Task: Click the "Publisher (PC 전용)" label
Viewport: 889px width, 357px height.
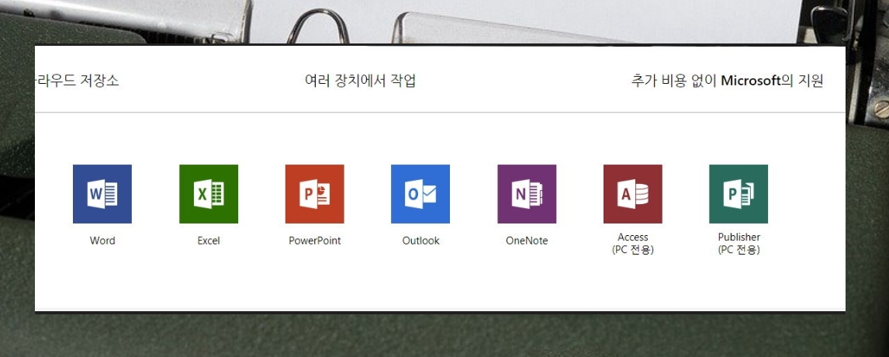Action: click(739, 244)
